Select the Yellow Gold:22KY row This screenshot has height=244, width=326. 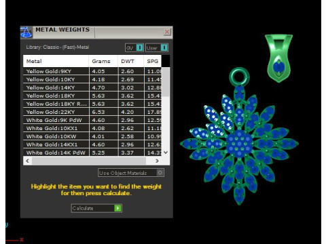pos(92,112)
